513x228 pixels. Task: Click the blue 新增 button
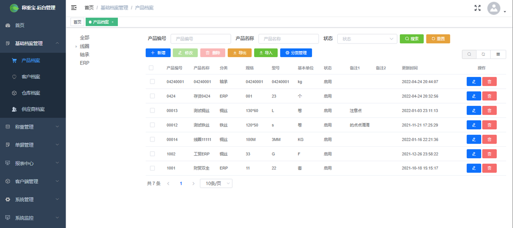(x=158, y=53)
